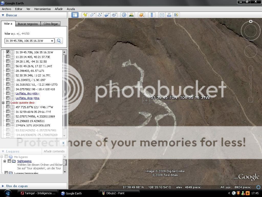Image resolution: width=262 pixels, height=197 pixels.
Task: Show the ruler measuring tool
Action: tap(152, 15)
